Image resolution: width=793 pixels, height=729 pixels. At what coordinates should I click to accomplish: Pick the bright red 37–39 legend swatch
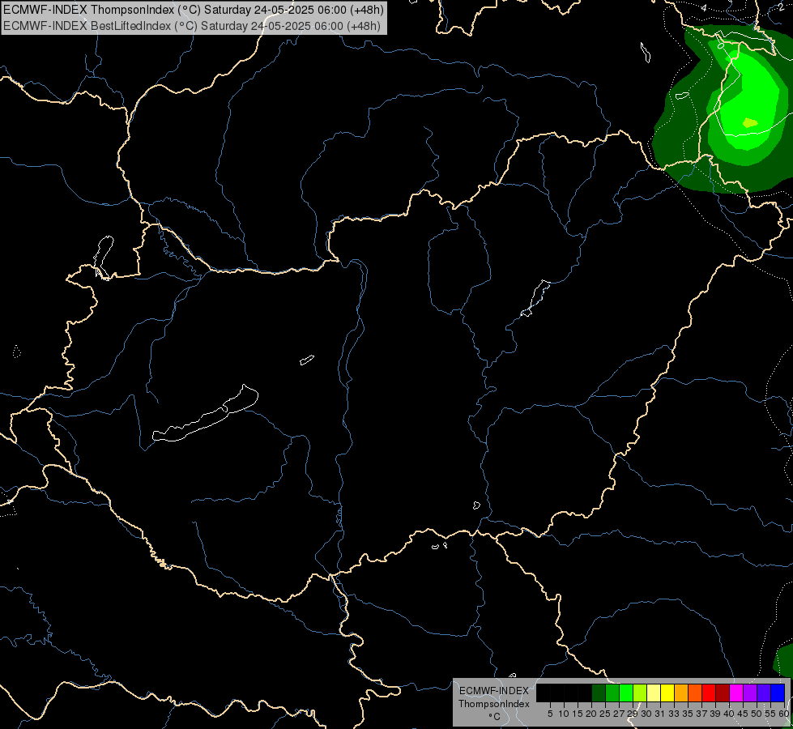[709, 693]
